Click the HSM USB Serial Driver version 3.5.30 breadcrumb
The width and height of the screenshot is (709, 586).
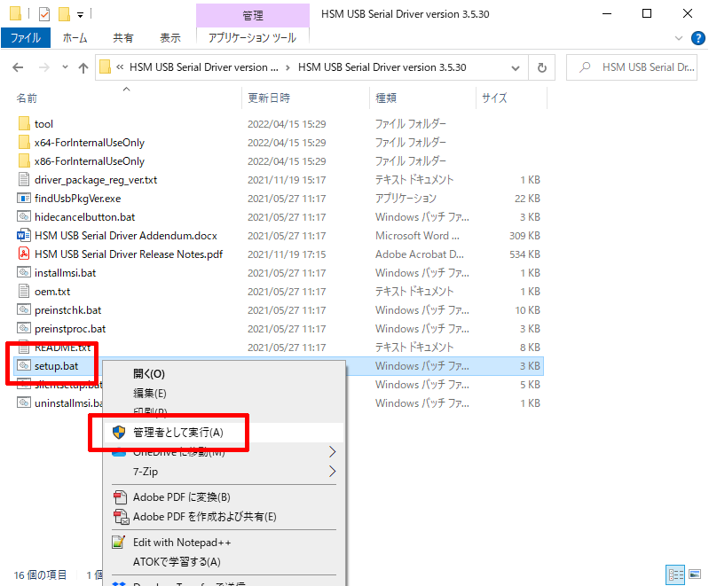[x=382, y=67]
